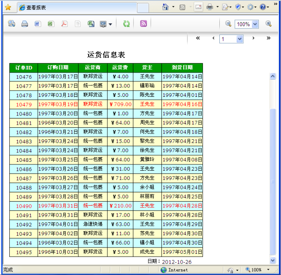281x275 pixels.
Task: Open the display options dropdown arrow
Action: point(110,24)
